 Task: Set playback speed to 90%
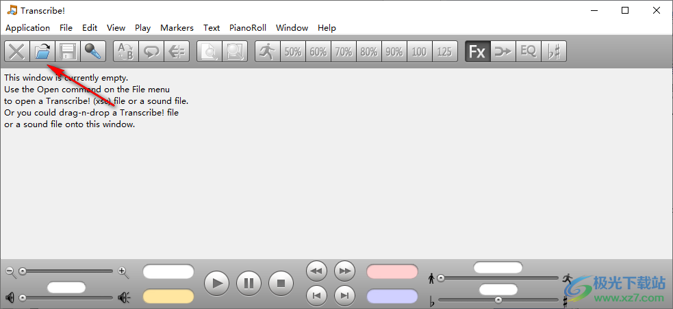coord(394,52)
